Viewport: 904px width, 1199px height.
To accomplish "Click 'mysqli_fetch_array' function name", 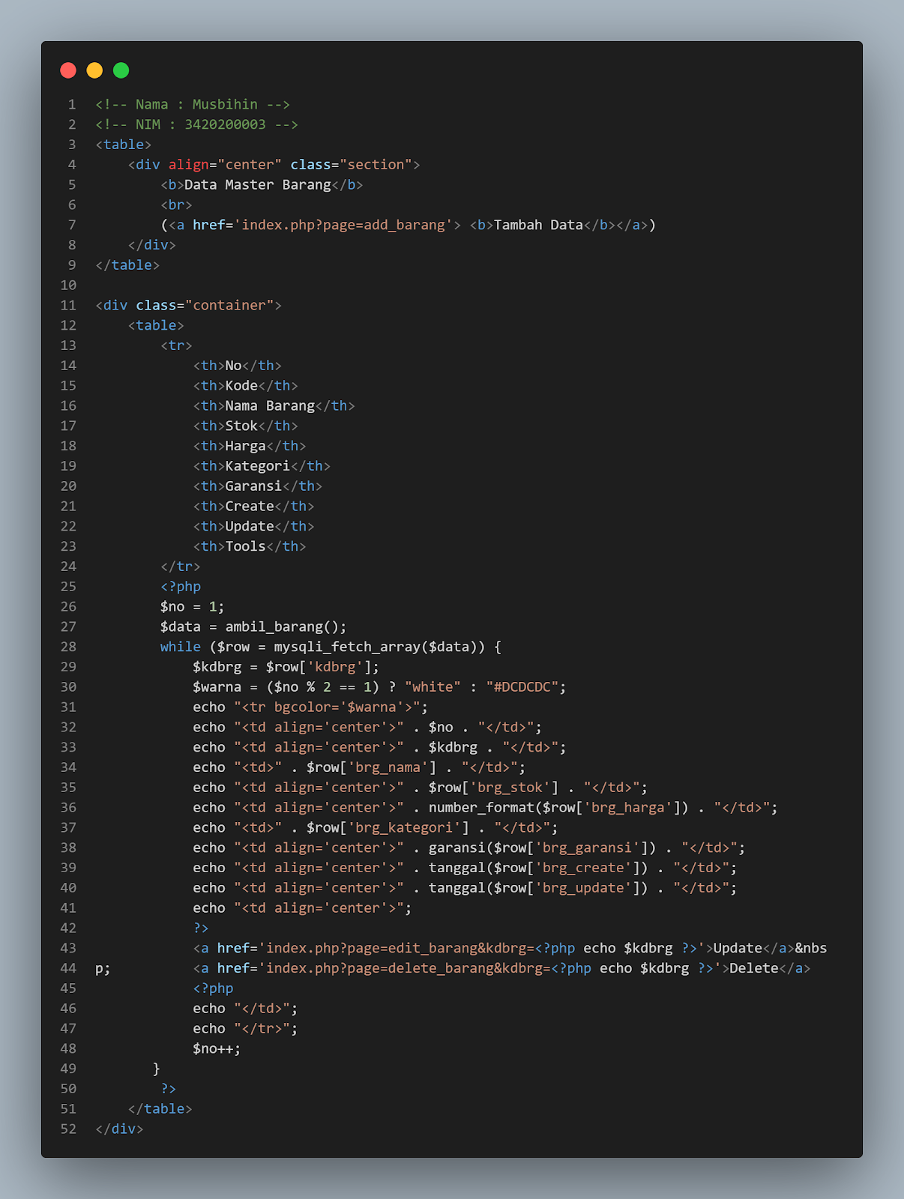I will pos(347,647).
